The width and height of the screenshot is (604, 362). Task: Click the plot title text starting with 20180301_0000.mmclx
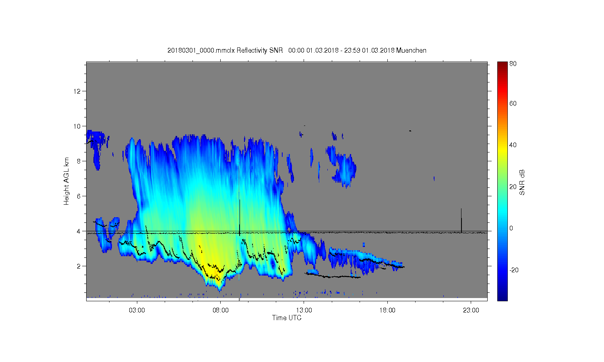point(297,50)
